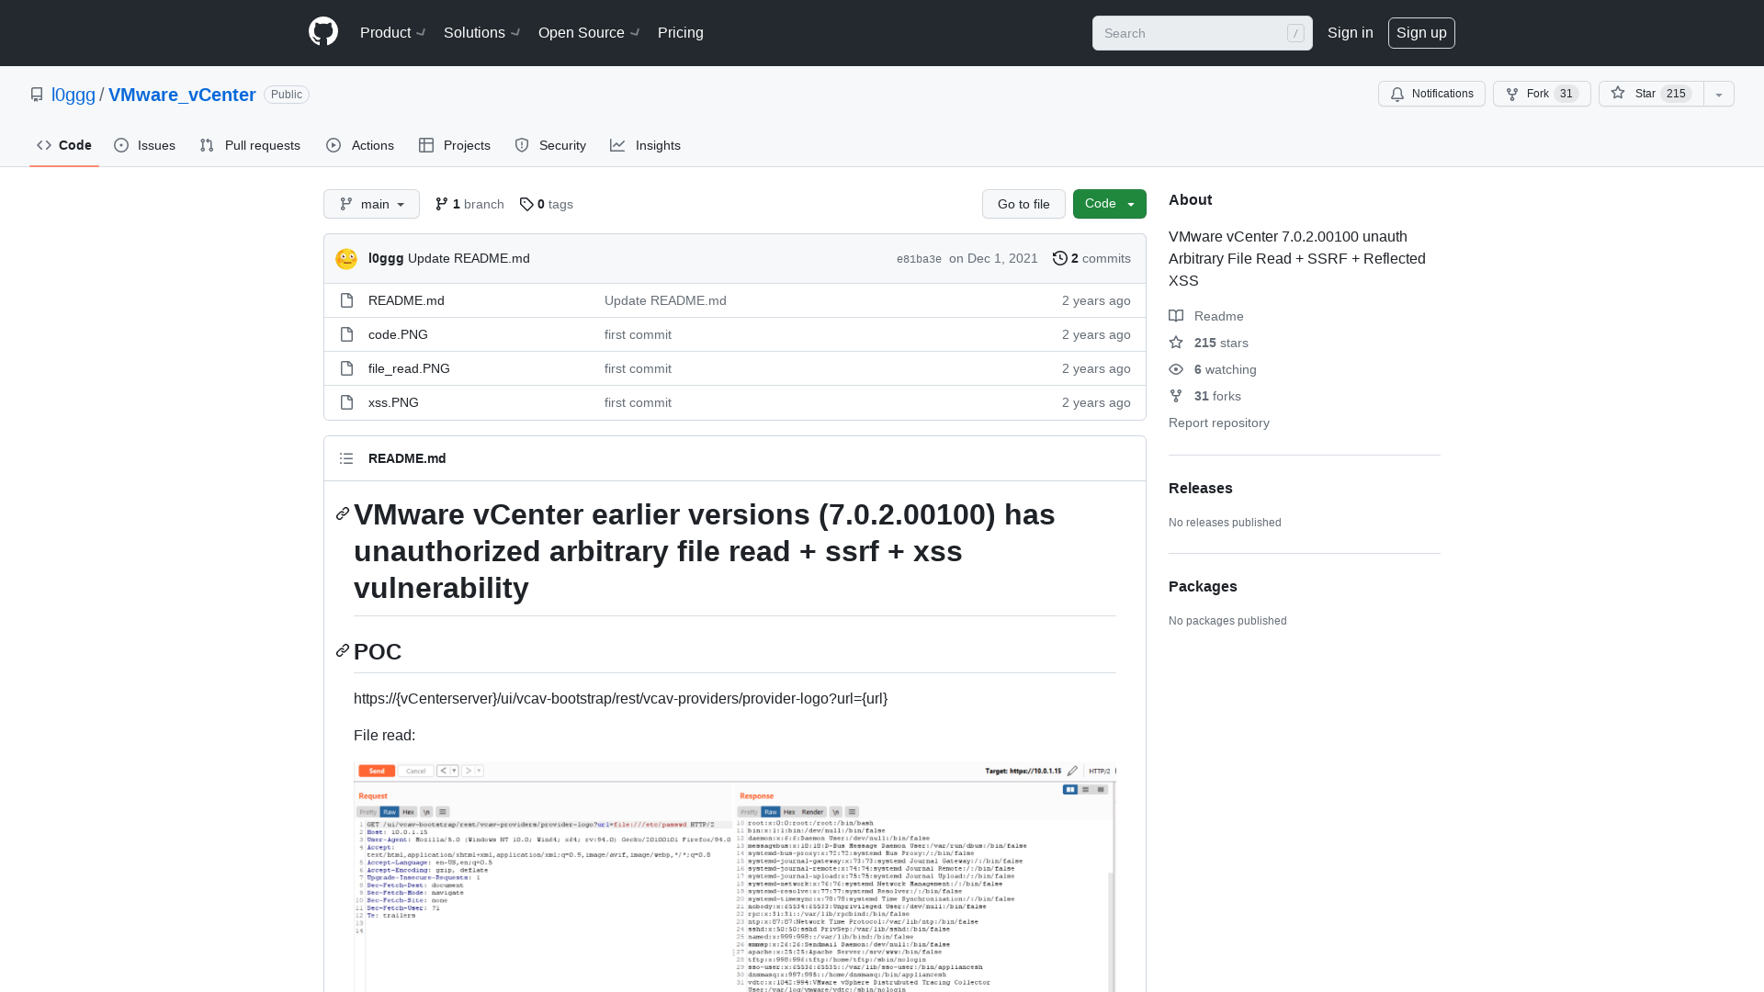Click the Sign in link
Screen dimensions: 1764x992
point(1351,33)
